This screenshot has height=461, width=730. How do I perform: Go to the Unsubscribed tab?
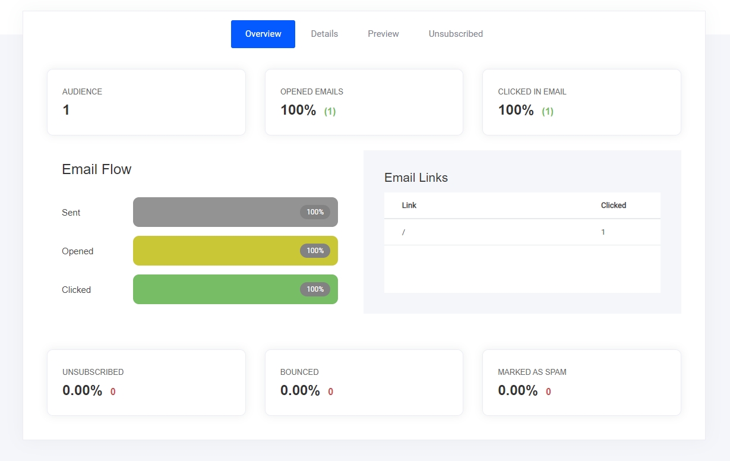456,34
